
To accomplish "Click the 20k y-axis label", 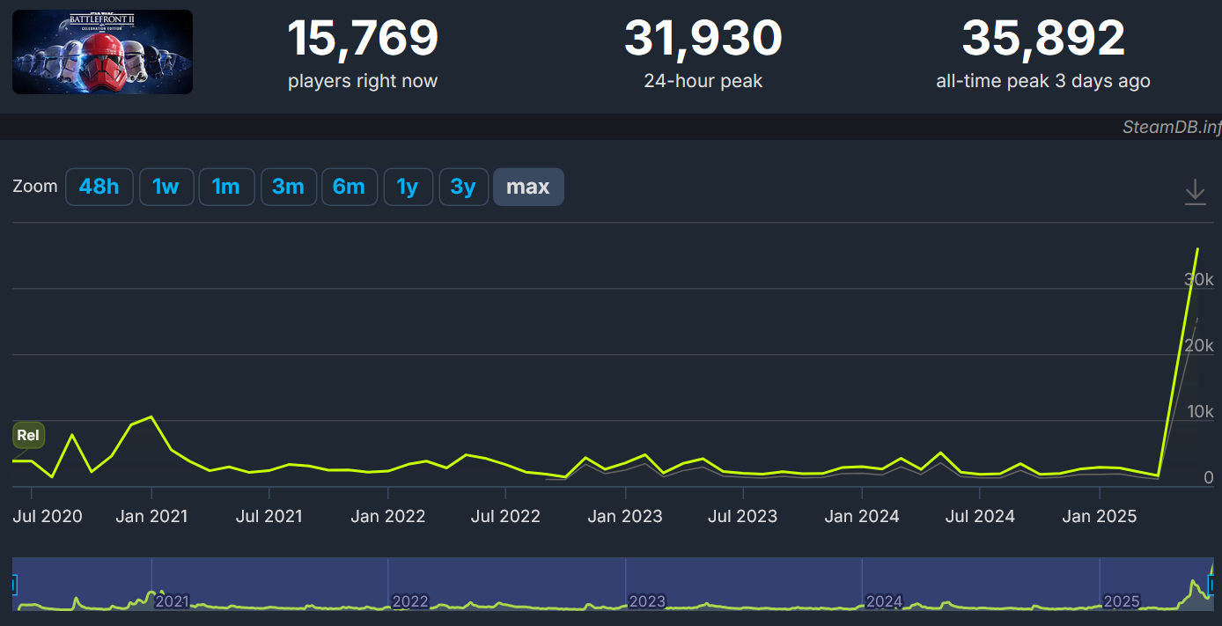I will [x=1199, y=346].
